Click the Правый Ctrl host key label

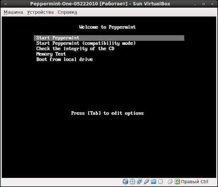[x=194, y=182]
